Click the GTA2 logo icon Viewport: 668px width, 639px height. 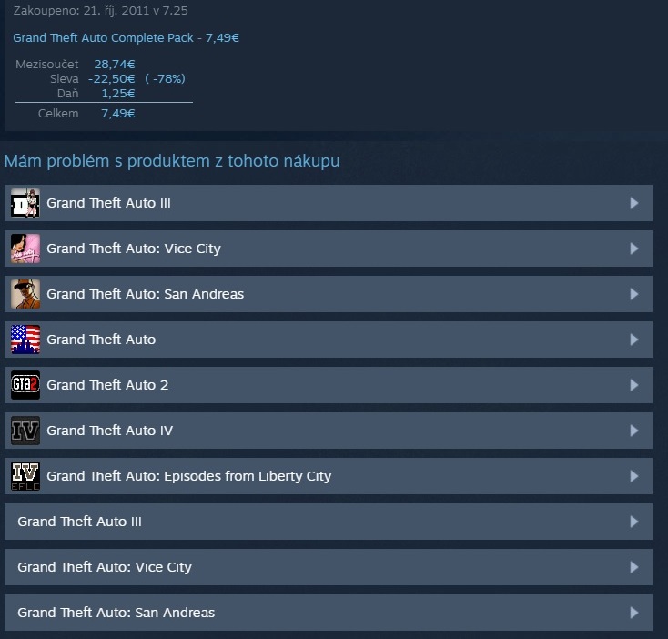pyautogui.click(x=25, y=385)
